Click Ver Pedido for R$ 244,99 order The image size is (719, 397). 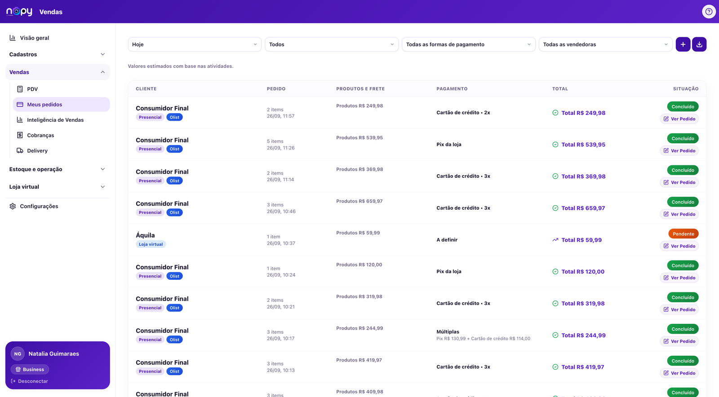pos(679,341)
